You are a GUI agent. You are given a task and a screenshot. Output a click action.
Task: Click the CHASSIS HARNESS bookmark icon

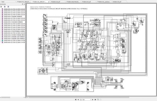[x=2, y=22]
